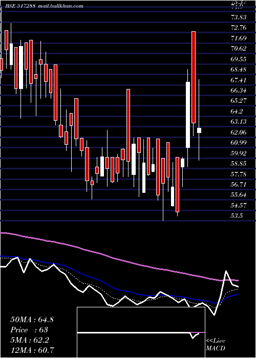Select the tallest red candle reaching 72.76
Viewport: 256px width, 358px height.
(194, 77)
